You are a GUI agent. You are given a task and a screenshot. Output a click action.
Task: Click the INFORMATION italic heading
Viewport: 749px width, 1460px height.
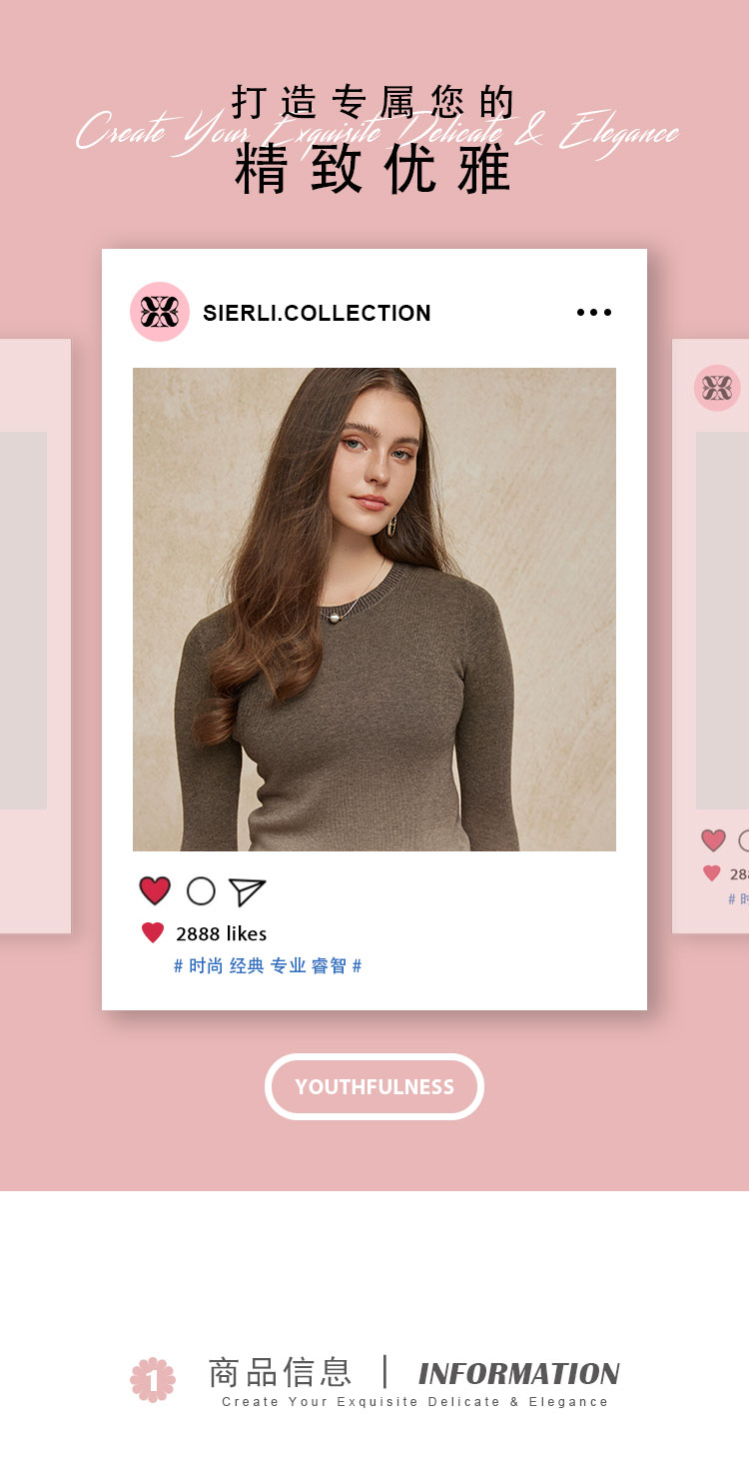point(519,1373)
